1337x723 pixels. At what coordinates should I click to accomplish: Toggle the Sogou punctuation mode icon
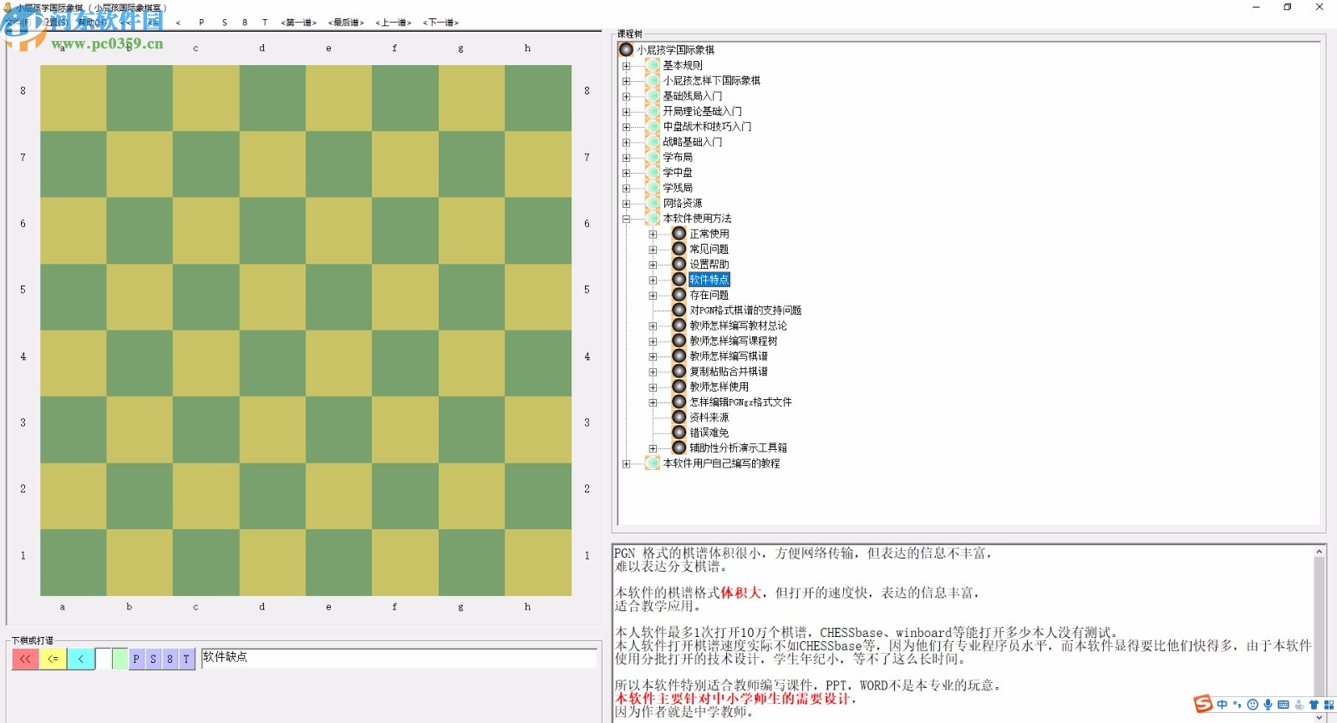coord(1238,705)
